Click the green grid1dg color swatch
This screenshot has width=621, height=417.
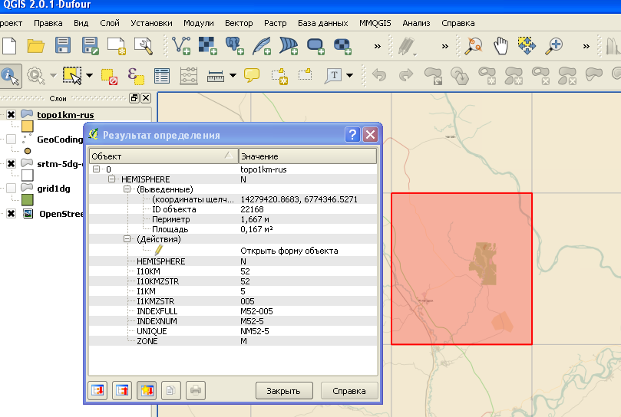27,200
